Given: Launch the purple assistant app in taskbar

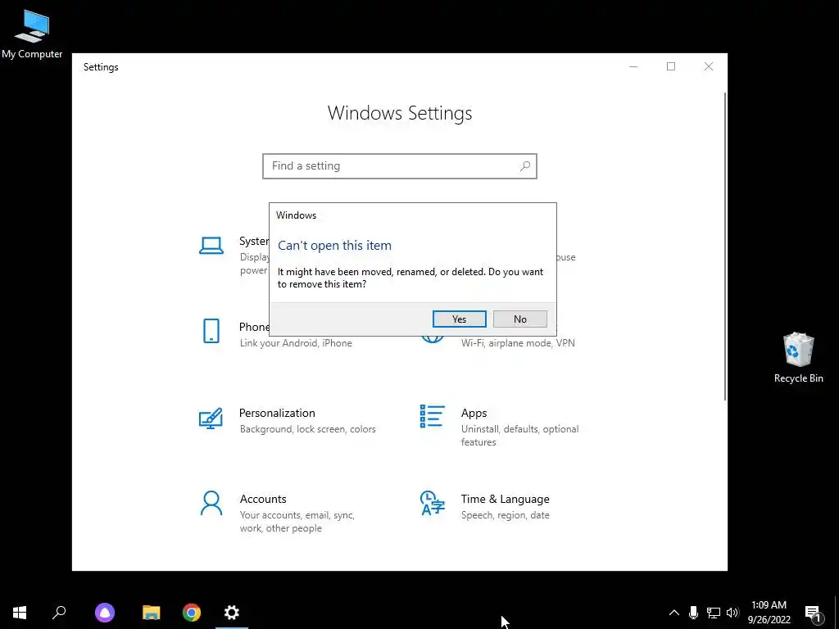Looking at the screenshot, I should 105,613.
